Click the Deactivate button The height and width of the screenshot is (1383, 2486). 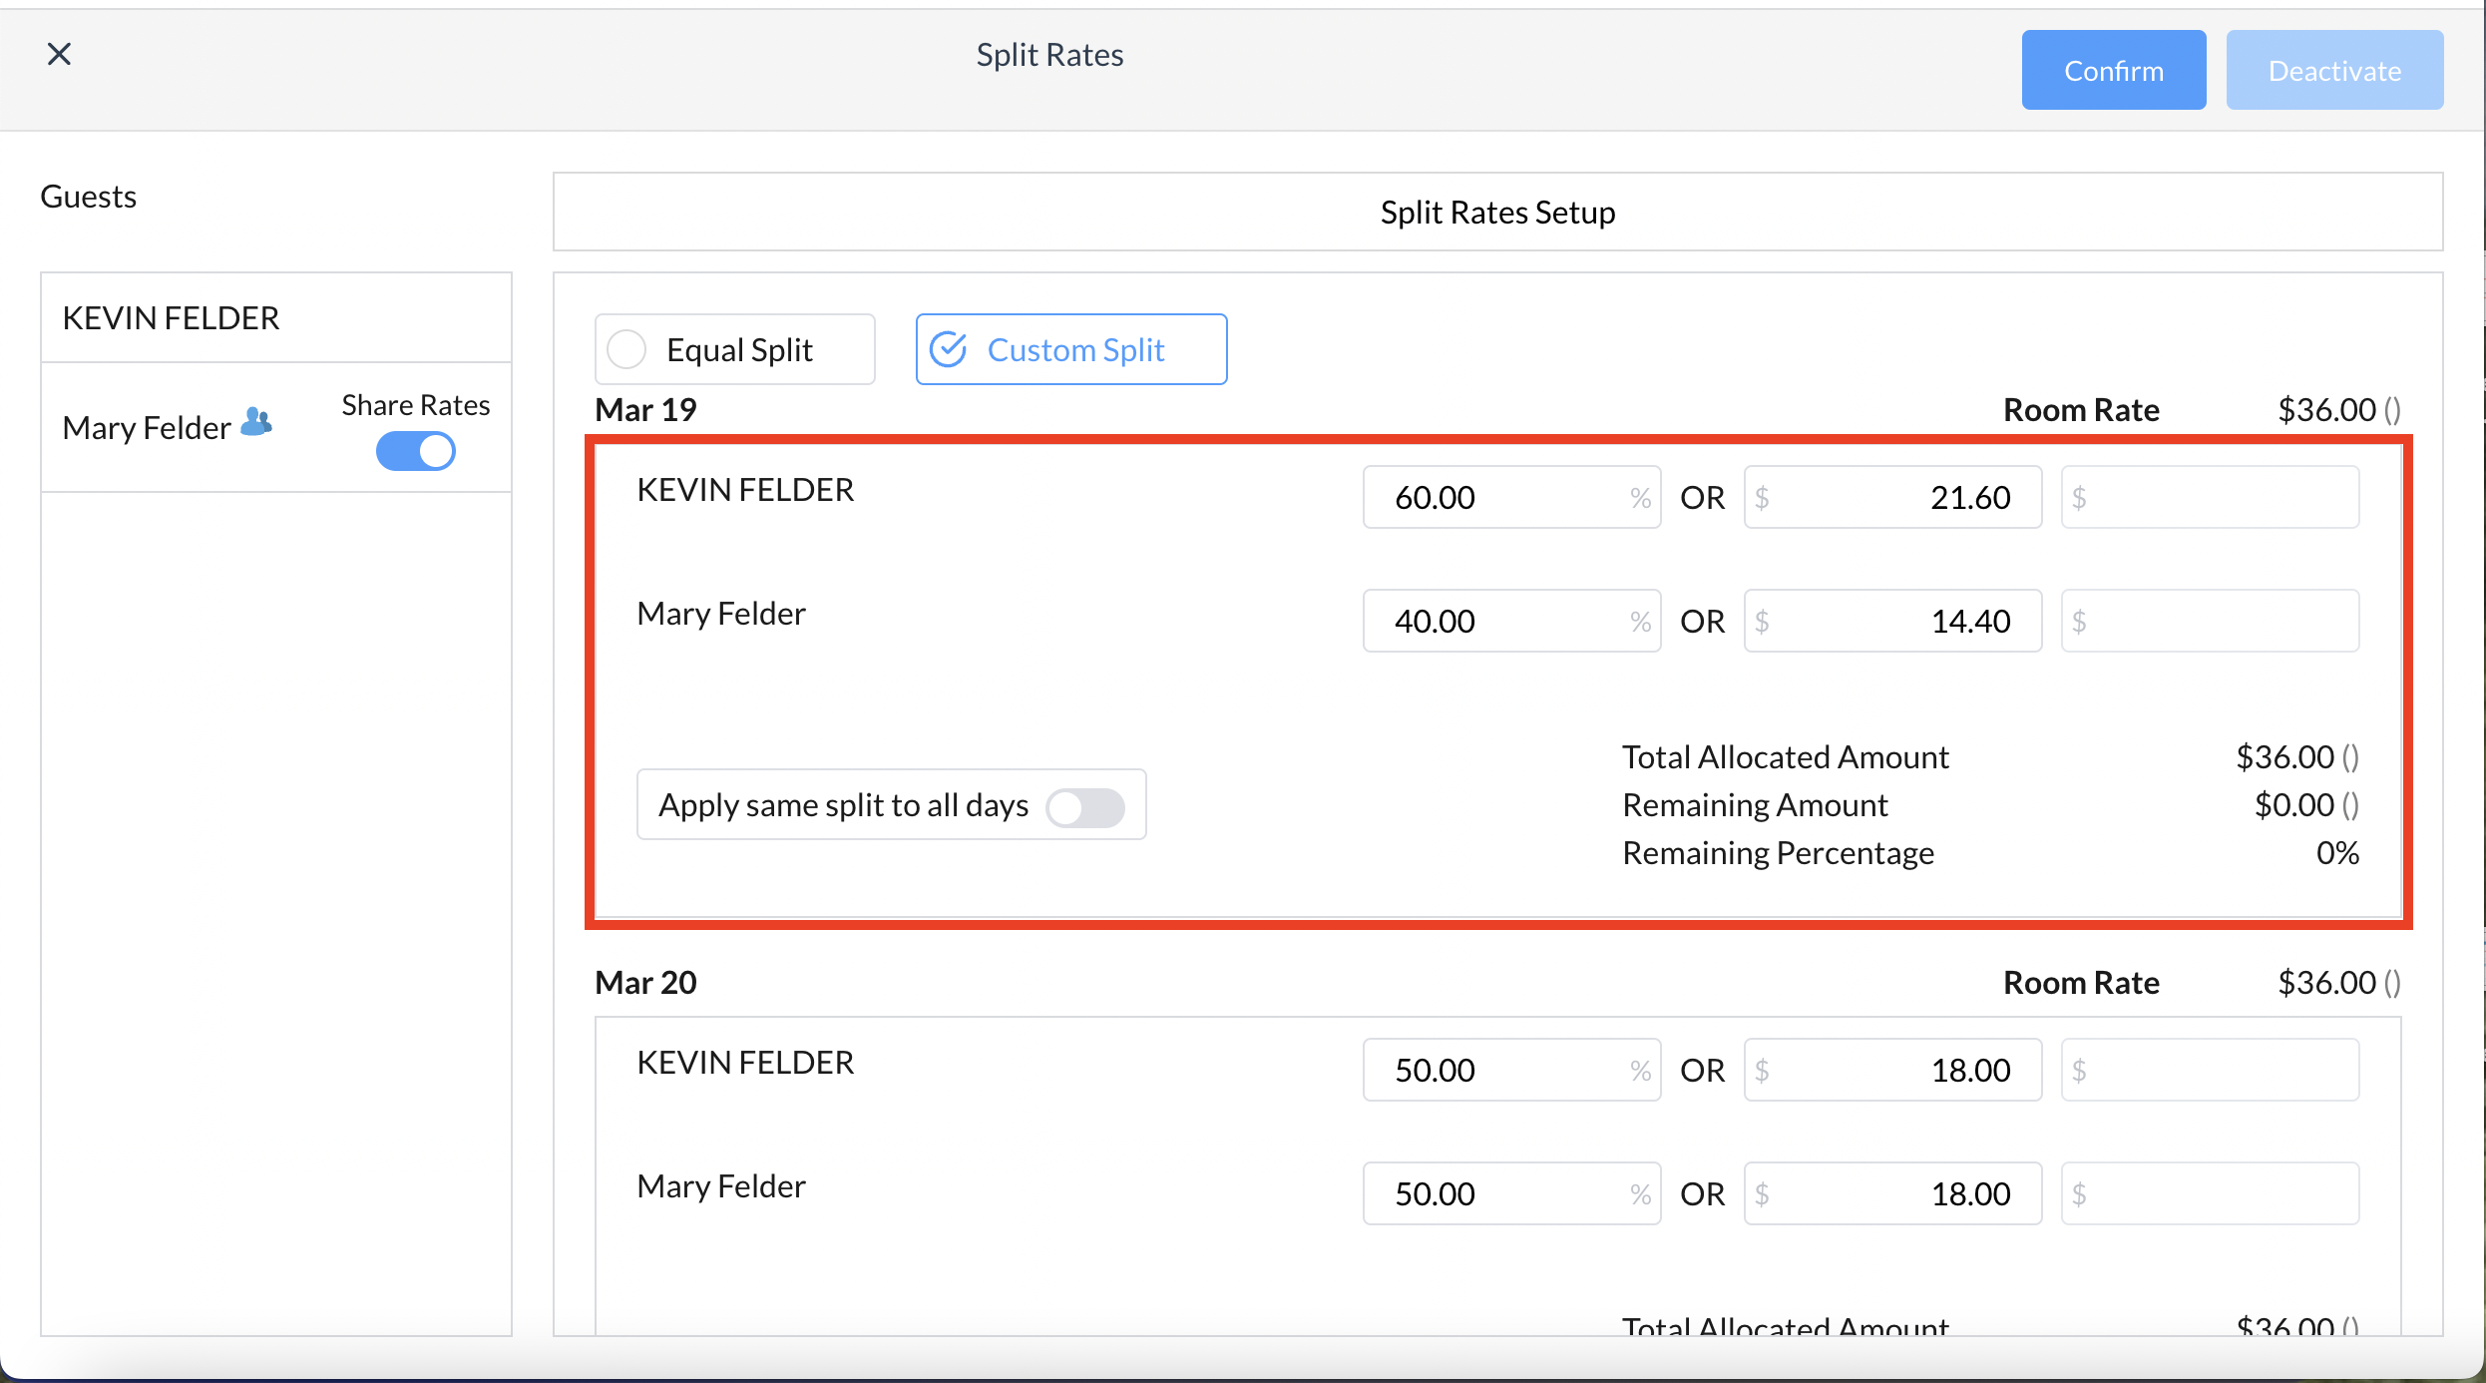click(2334, 70)
